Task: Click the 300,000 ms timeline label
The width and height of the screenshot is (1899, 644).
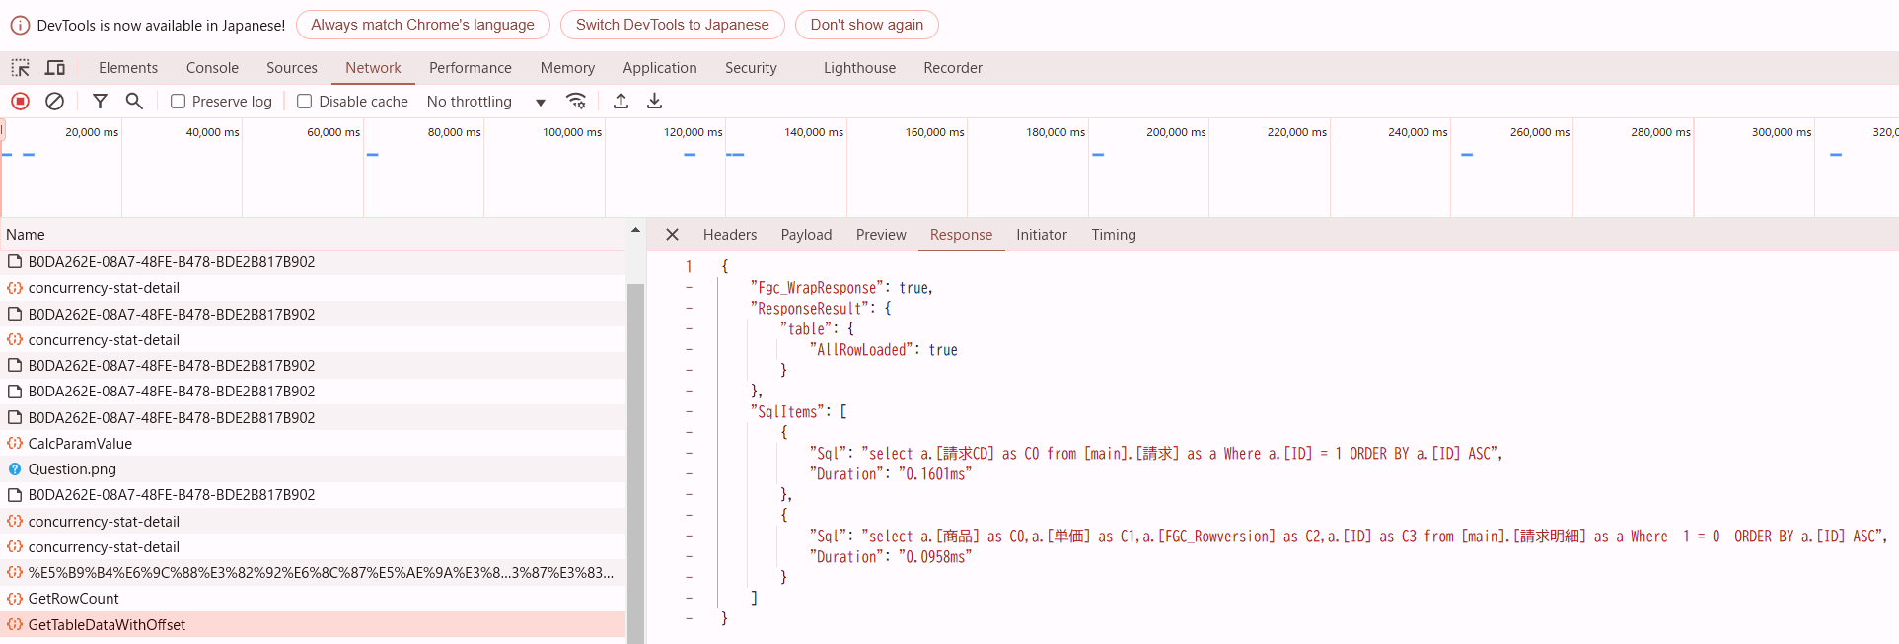Action: 1782,132
